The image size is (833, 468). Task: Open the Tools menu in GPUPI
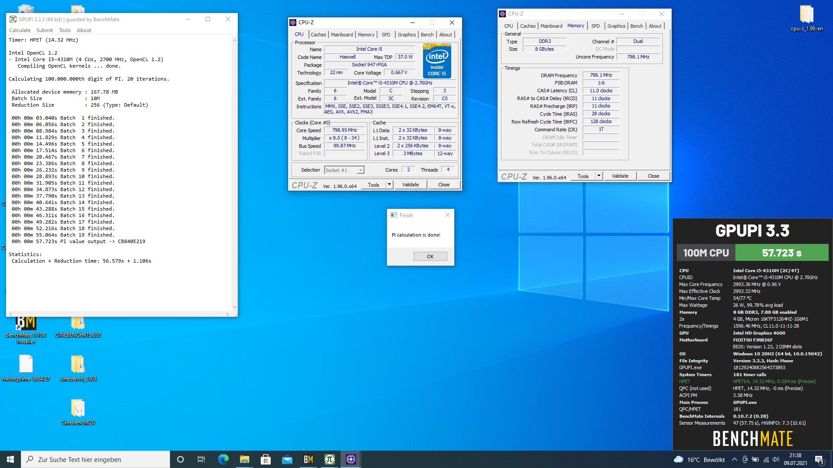[x=65, y=30]
